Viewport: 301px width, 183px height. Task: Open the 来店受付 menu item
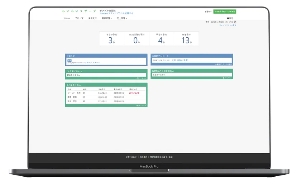point(92,18)
